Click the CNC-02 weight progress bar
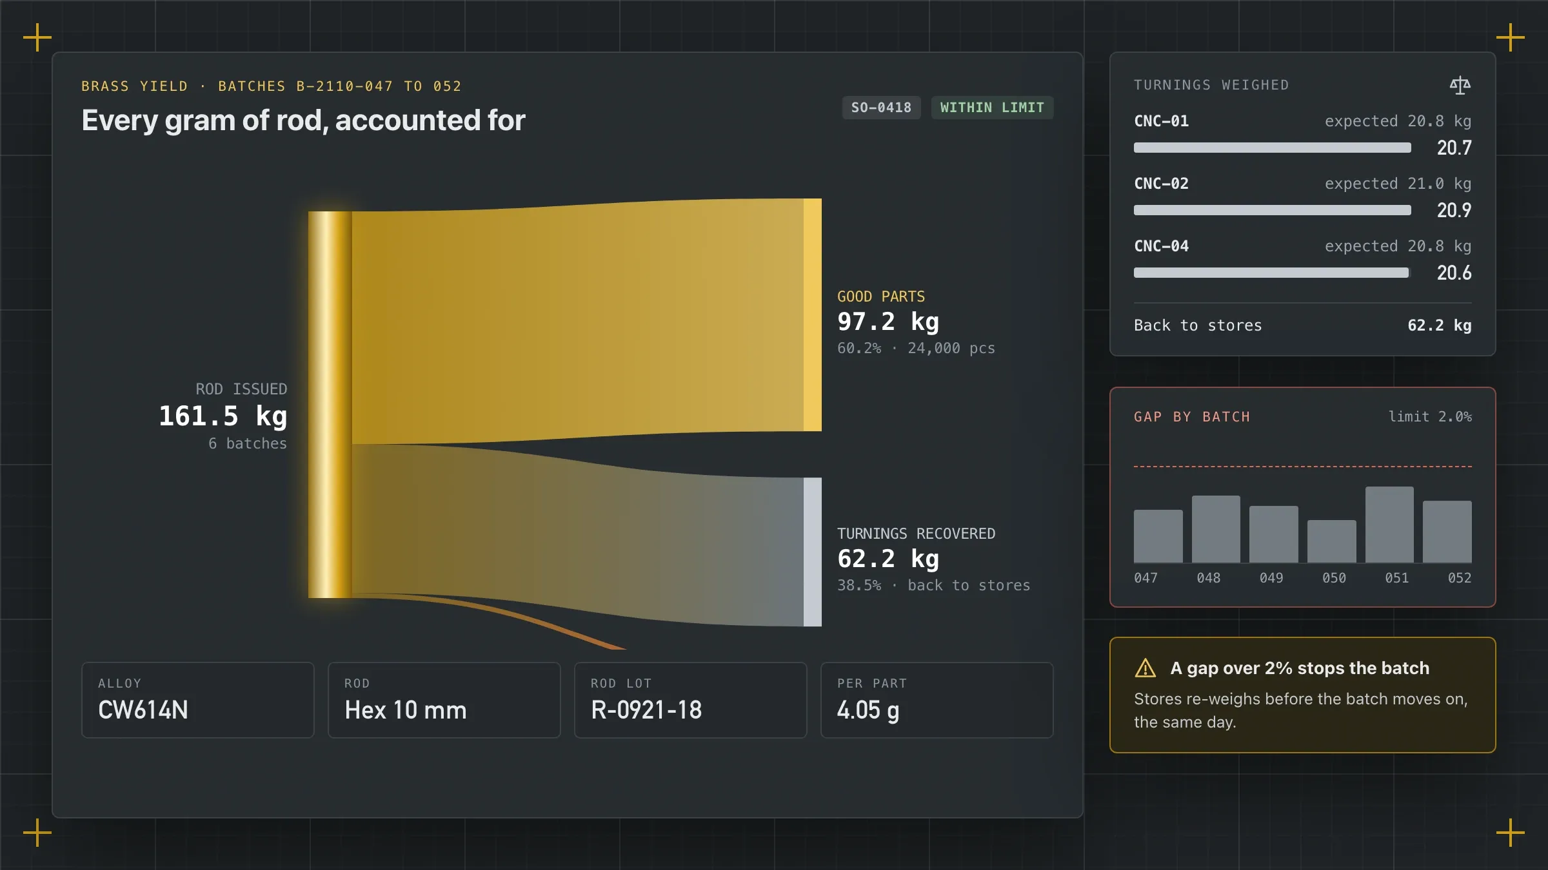This screenshot has height=870, width=1548. [1273, 211]
